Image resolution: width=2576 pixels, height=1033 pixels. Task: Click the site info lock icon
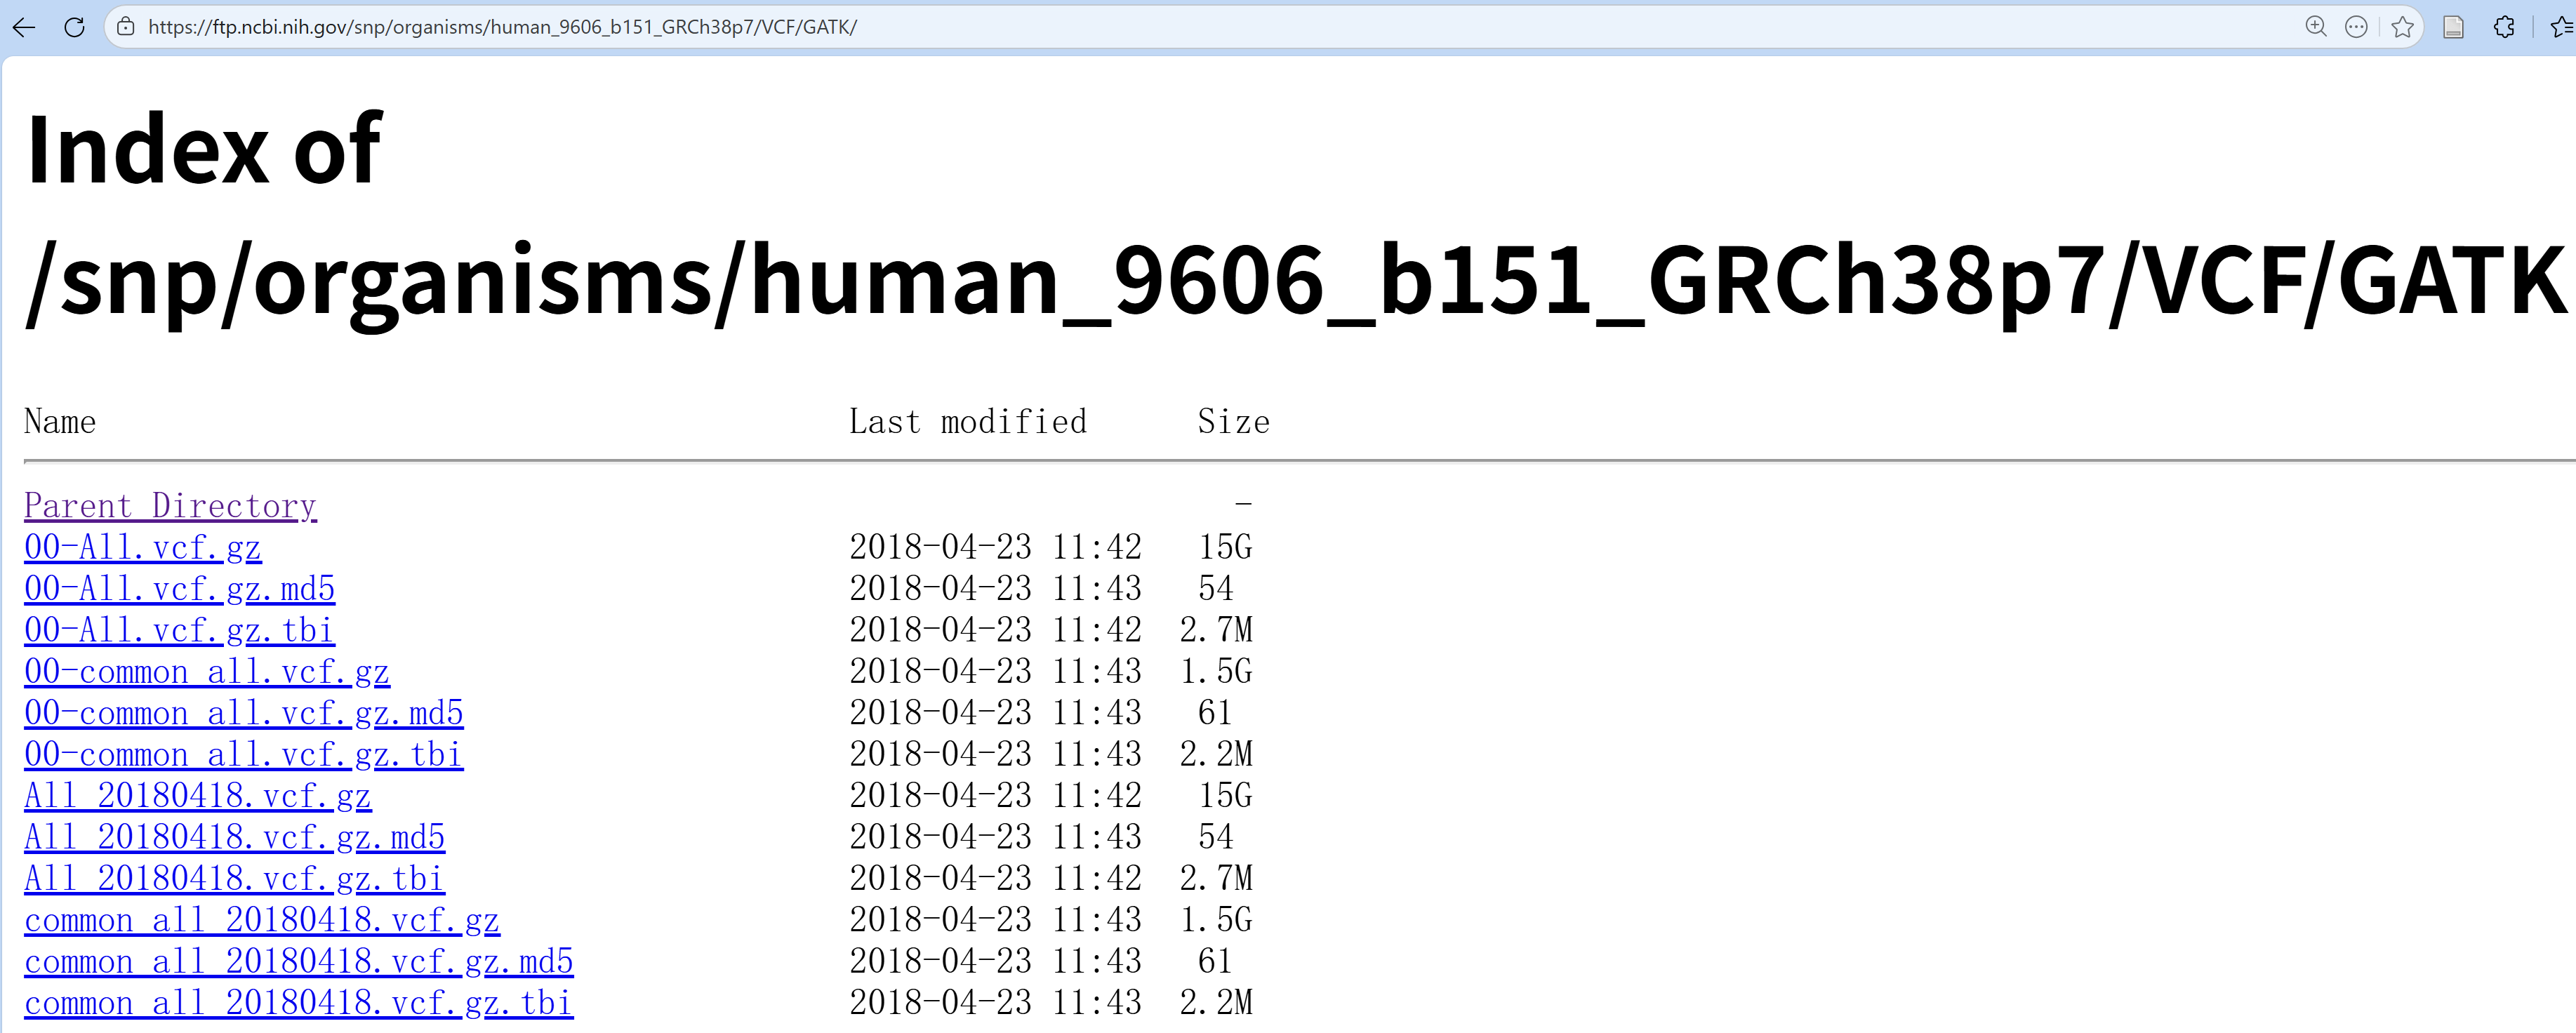click(126, 27)
